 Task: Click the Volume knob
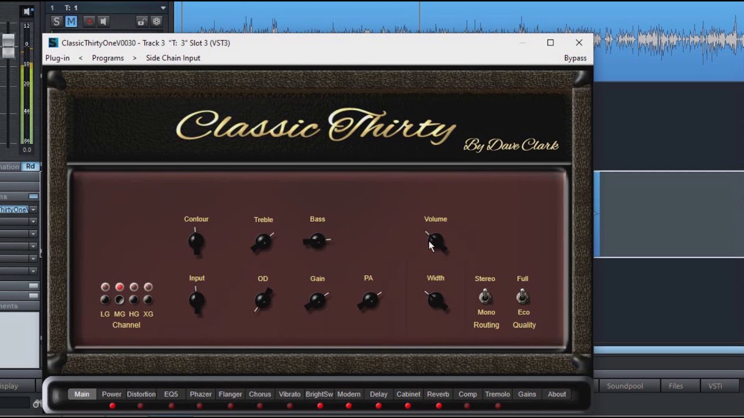click(436, 242)
